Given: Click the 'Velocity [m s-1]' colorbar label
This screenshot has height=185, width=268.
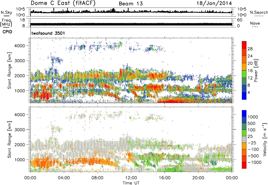Looking at the screenshot, I should click(265, 139).
